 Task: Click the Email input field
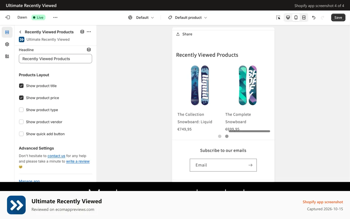223,165
